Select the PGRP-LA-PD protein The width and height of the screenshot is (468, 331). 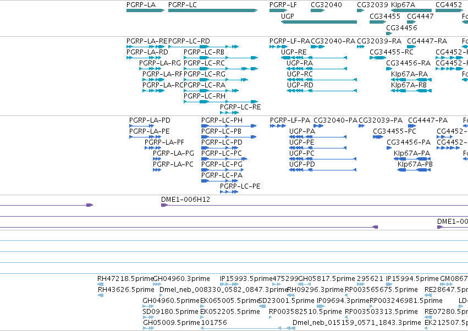pos(142,126)
